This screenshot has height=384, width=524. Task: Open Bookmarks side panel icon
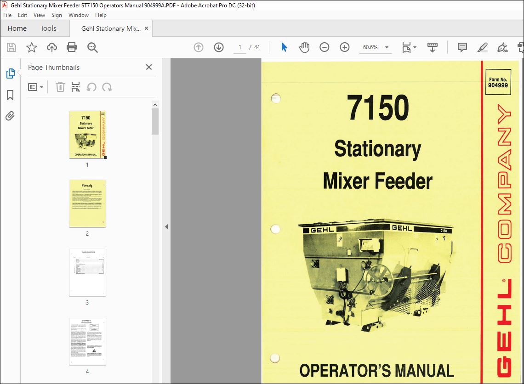tap(11, 95)
